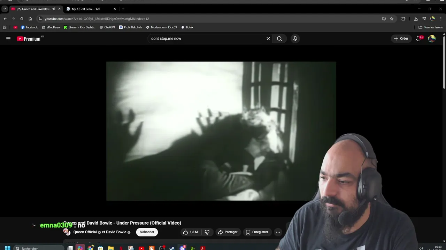Open the apps grid in bookmarks bar

click(x=5, y=27)
